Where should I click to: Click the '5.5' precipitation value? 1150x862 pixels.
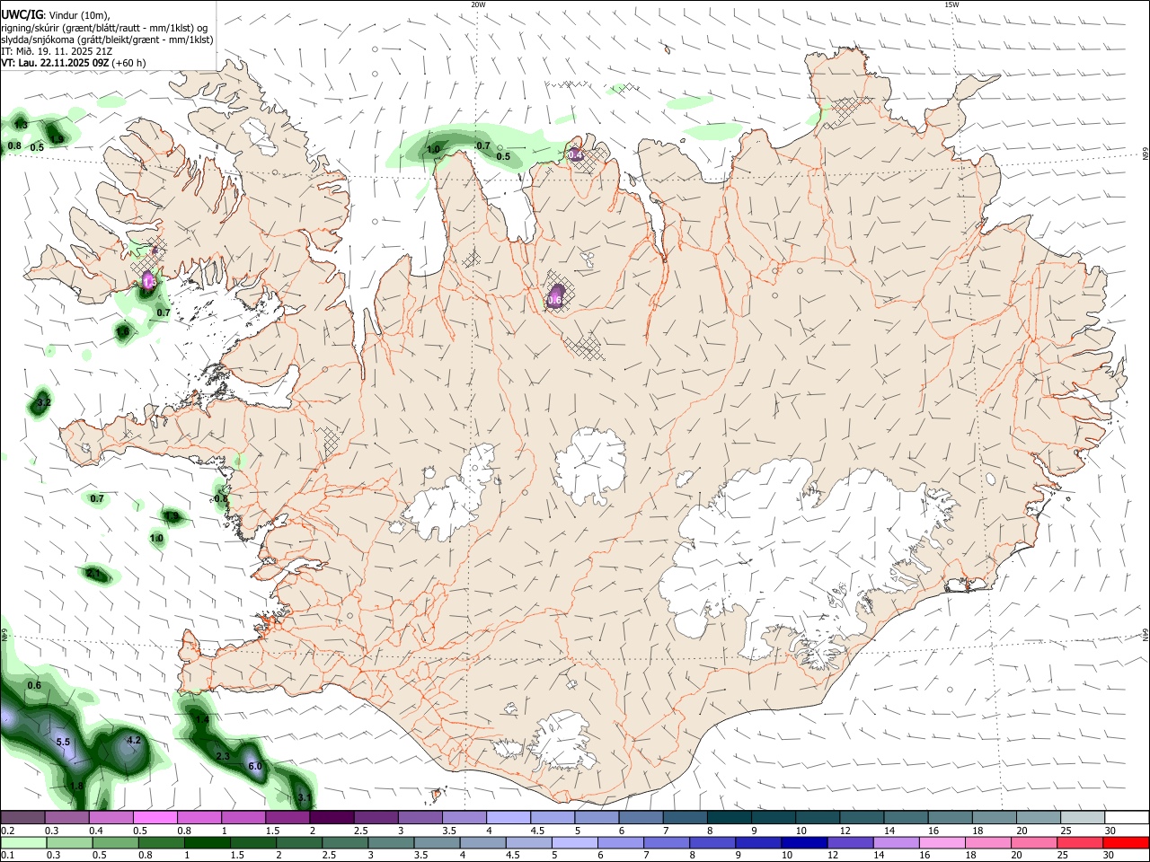point(63,743)
